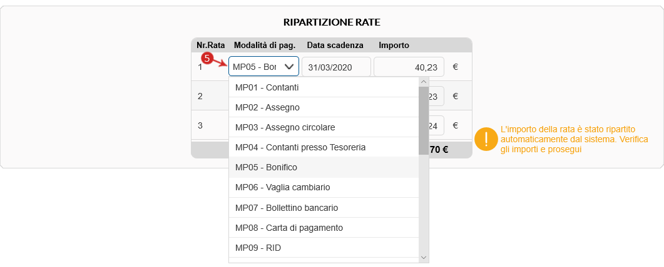
Task: Choose MP02 - Assegno option
Action: 324,107
